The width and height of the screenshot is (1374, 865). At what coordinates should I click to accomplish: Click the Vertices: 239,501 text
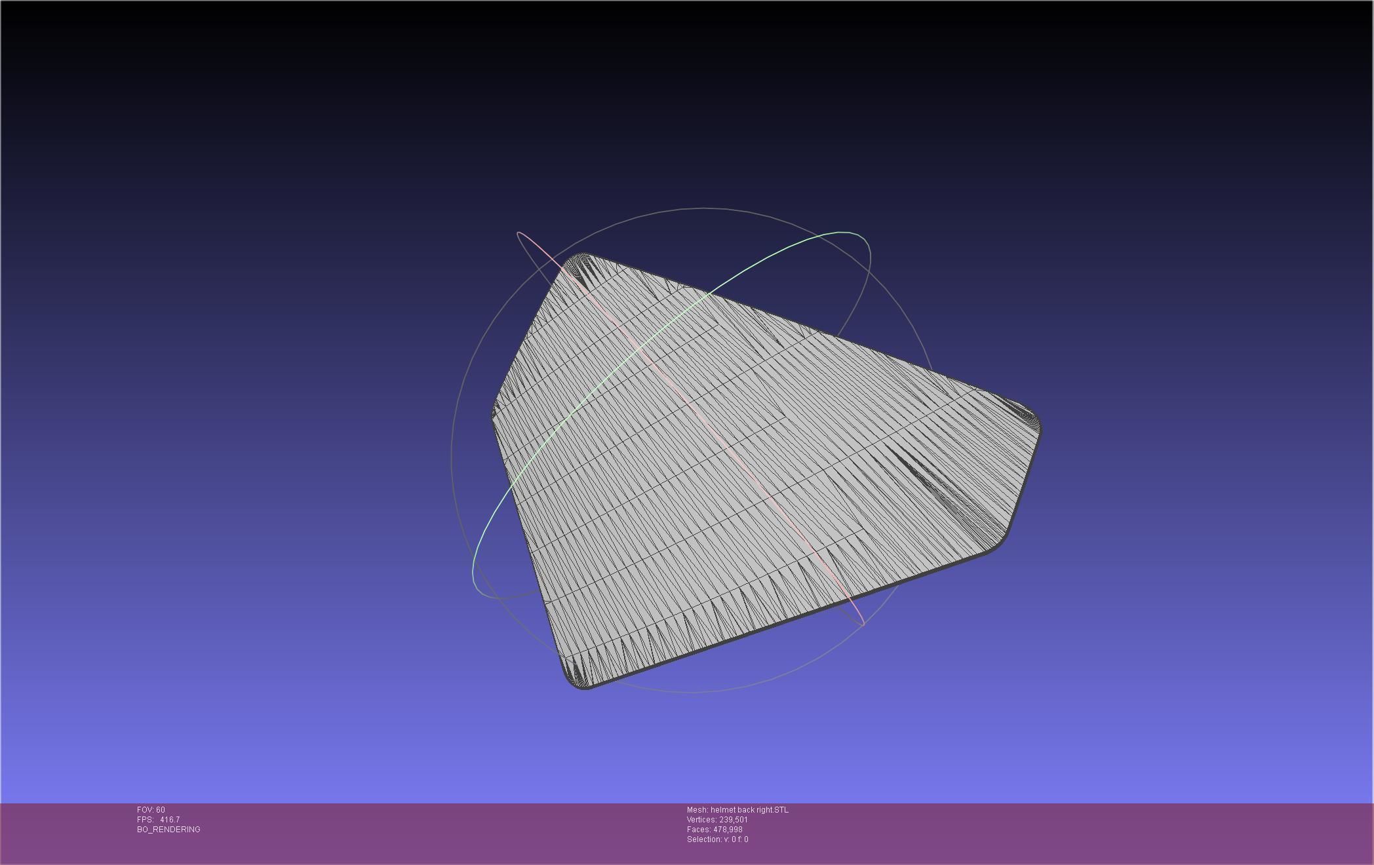(x=717, y=820)
